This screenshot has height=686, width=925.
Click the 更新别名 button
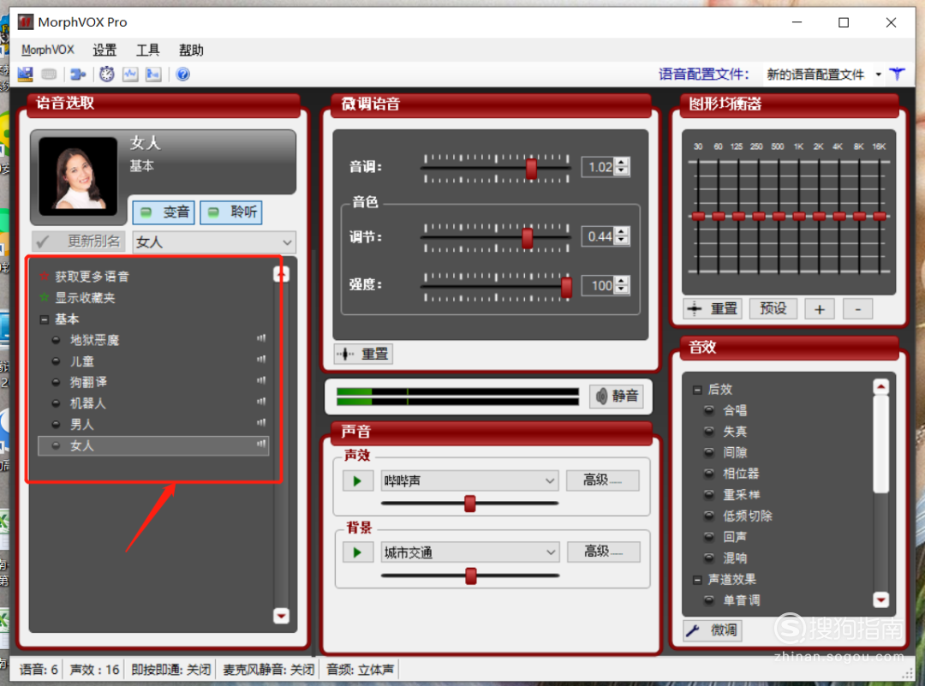point(79,242)
